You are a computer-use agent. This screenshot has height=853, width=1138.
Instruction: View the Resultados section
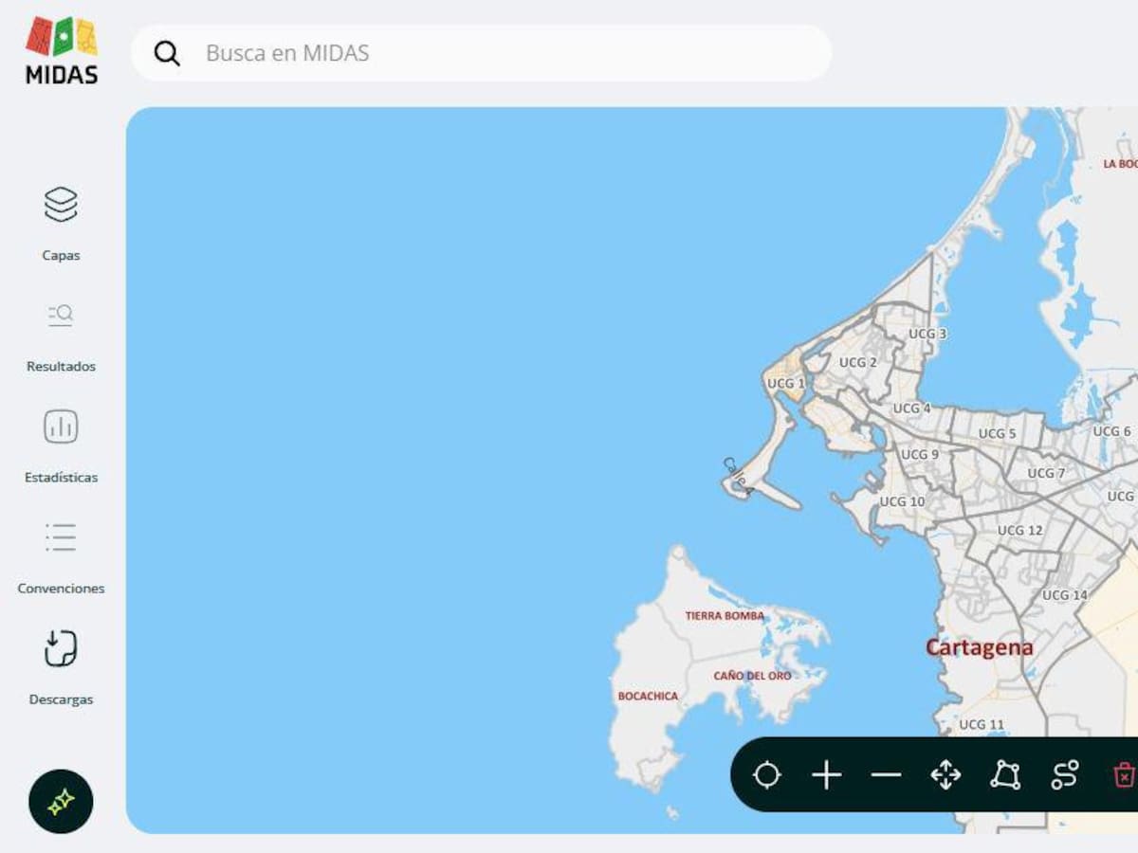click(x=60, y=334)
